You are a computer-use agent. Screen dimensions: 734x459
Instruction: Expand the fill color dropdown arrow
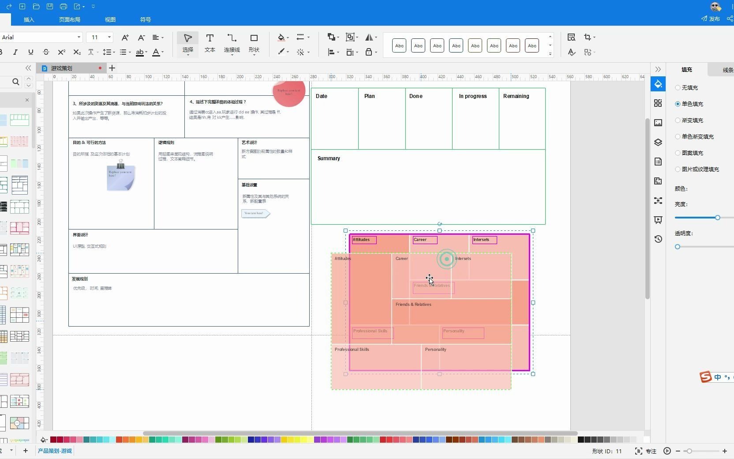pyautogui.click(x=288, y=38)
